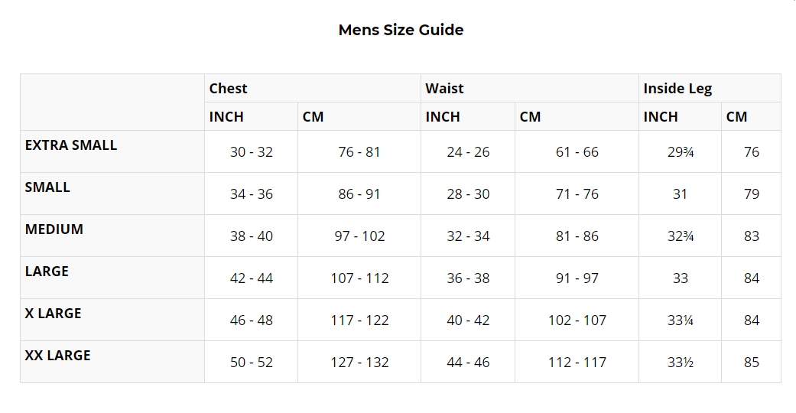The height and width of the screenshot is (413, 796).
Task: Select the XX LARGE row label
Action: click(58, 356)
